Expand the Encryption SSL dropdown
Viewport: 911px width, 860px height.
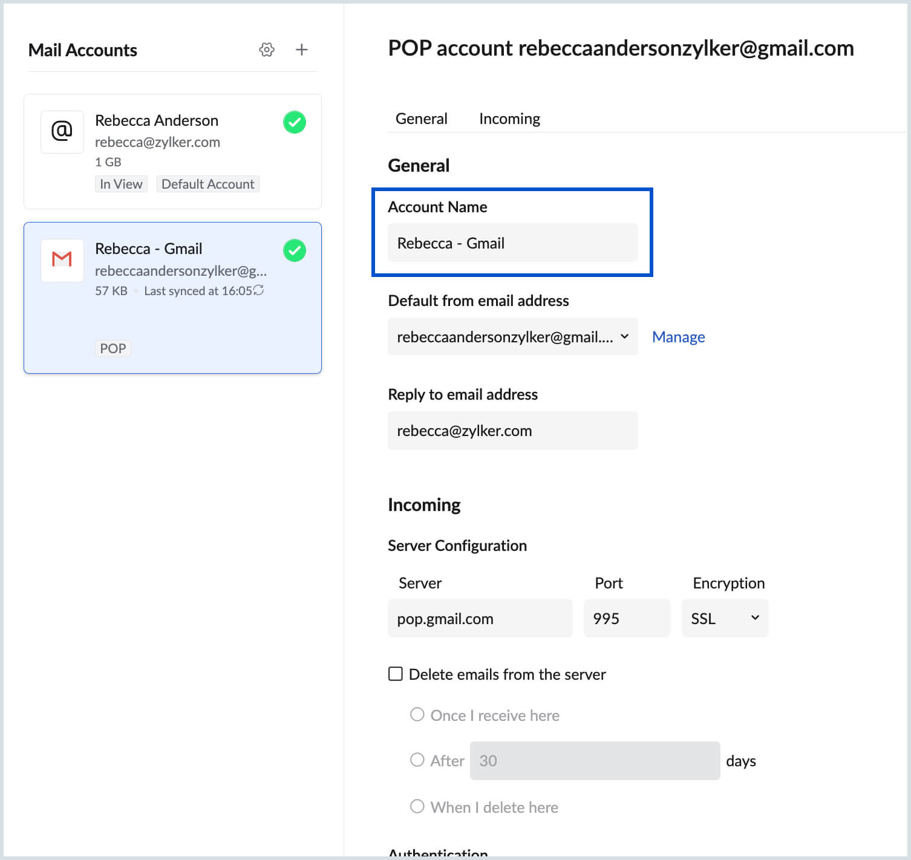click(725, 618)
